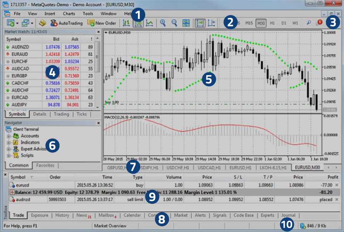Open the View menu

pos(33,14)
